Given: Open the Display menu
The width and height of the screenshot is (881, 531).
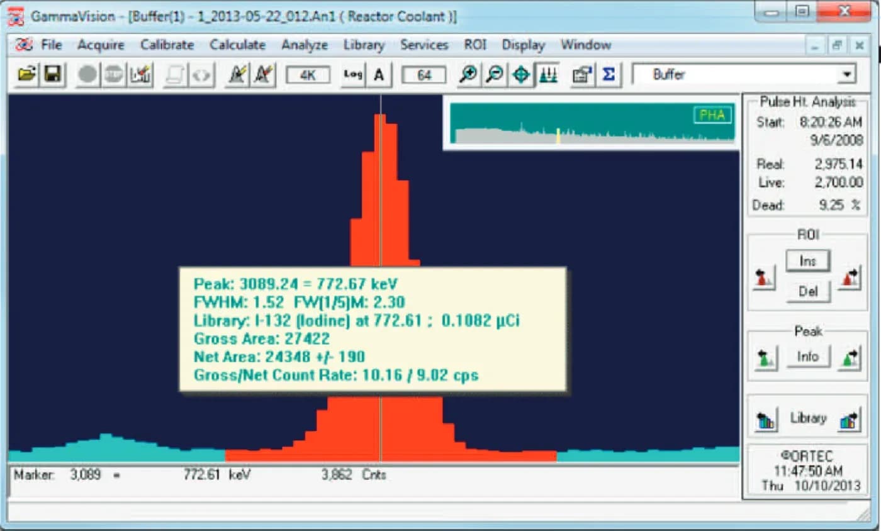Looking at the screenshot, I should tap(524, 45).
